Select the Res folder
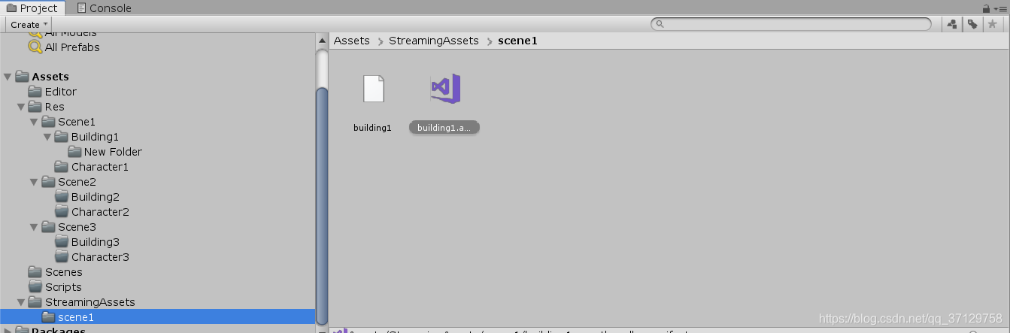1010x333 pixels. click(x=54, y=107)
